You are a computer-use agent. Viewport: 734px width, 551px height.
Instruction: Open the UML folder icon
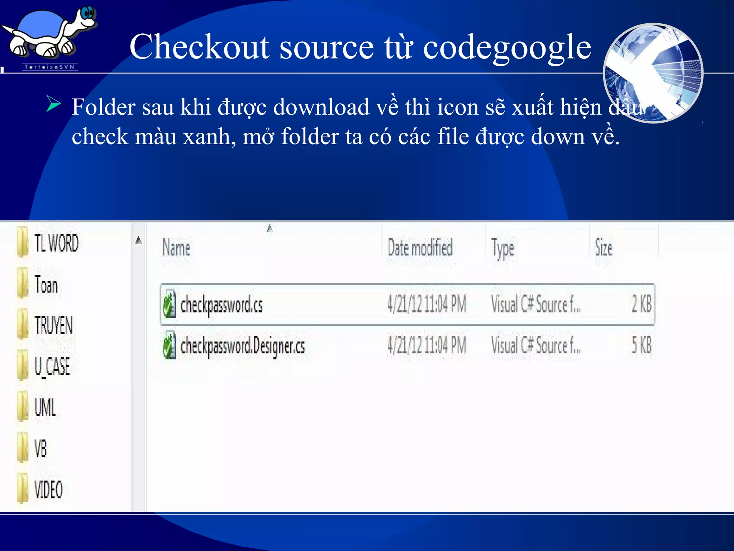pos(23,406)
